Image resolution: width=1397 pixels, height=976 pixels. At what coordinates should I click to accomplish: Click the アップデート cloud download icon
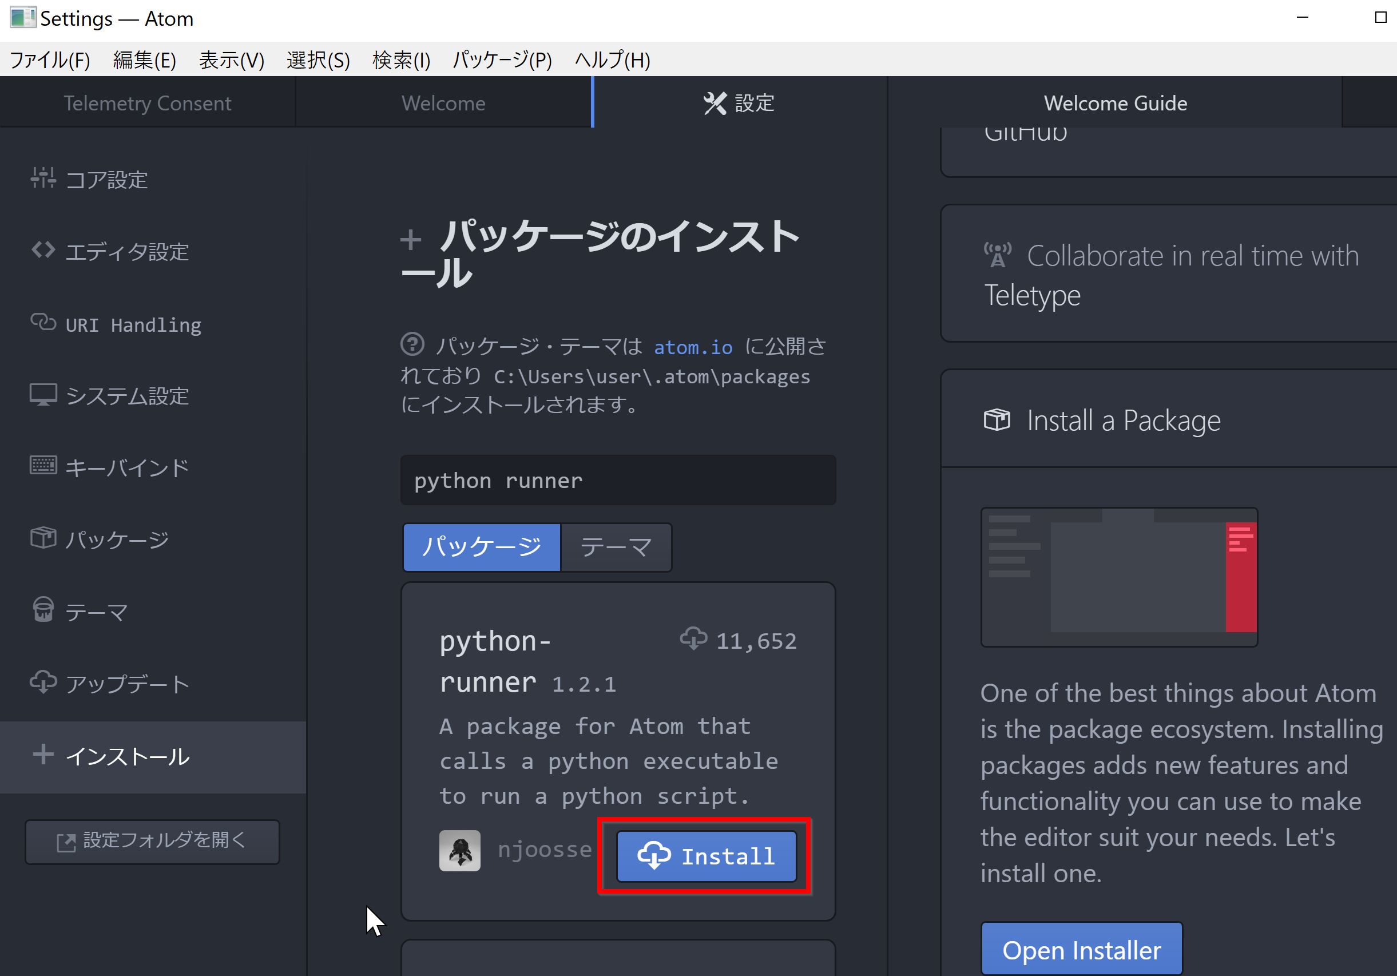pyautogui.click(x=43, y=683)
